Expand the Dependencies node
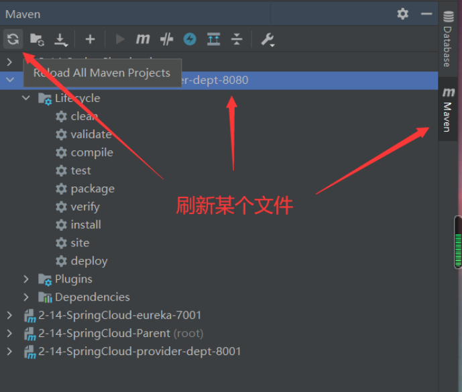The width and height of the screenshot is (462, 392). pos(26,297)
